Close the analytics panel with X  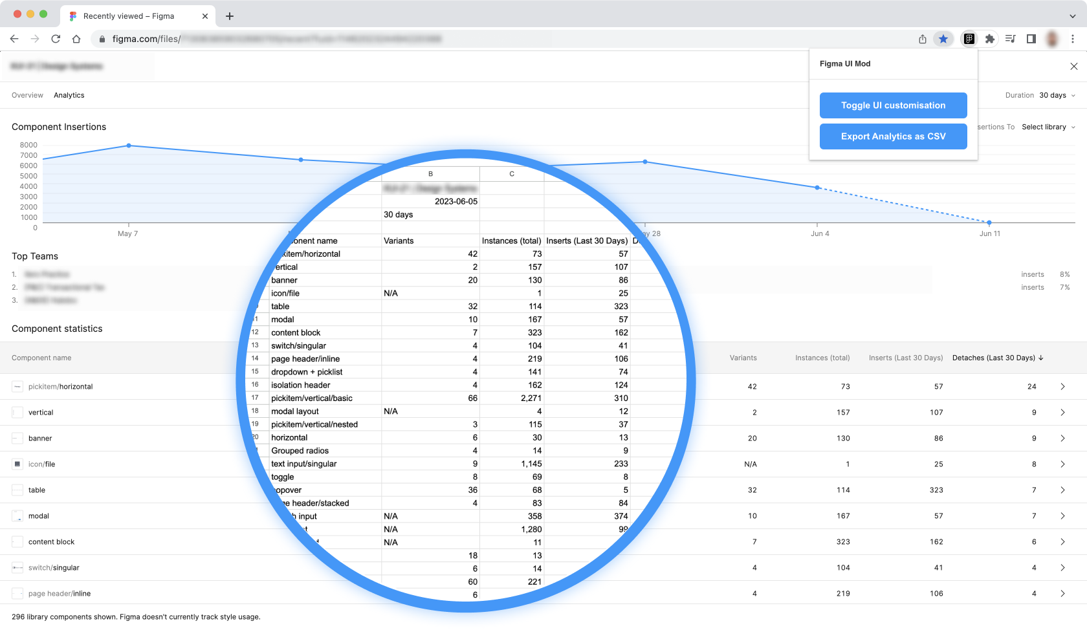tap(1074, 66)
